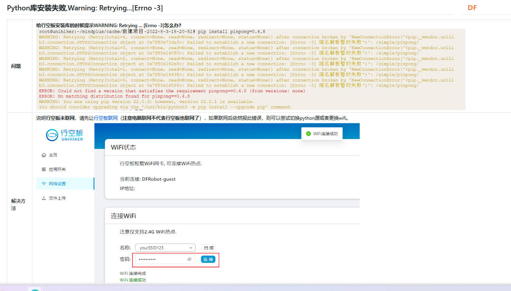Click the "解决方法" row label
Screen dimensions: 511x291
click(18, 205)
